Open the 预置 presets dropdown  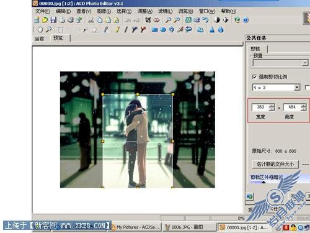305,63
